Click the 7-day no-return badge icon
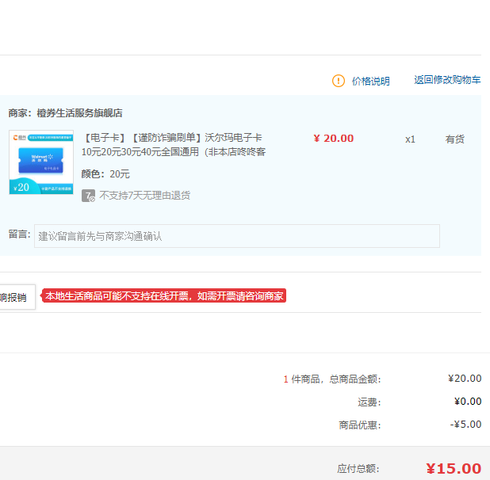Screen dimensions: 490x480 coord(89,196)
